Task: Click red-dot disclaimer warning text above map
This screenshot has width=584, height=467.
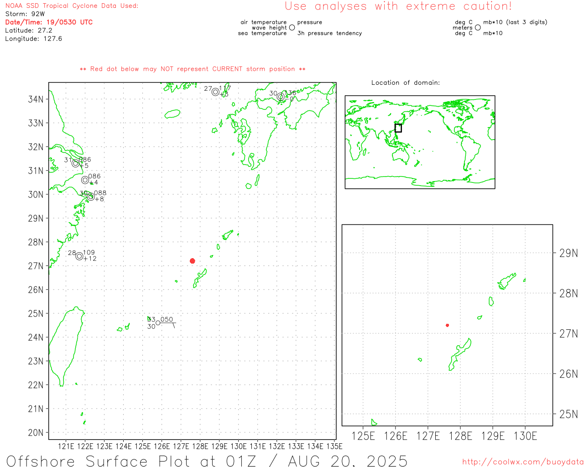Action: coord(193,69)
